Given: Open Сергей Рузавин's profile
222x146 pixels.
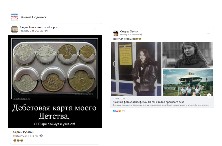Looking at the screenshot, I should point(23,132).
